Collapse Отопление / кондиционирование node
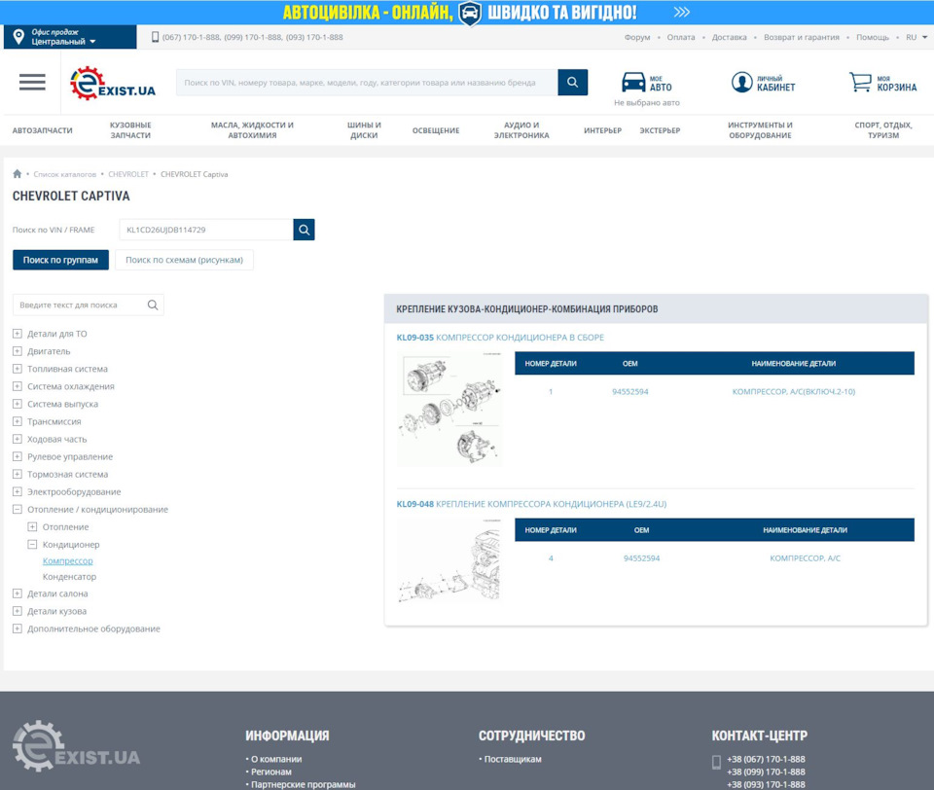934x790 pixels. point(18,510)
